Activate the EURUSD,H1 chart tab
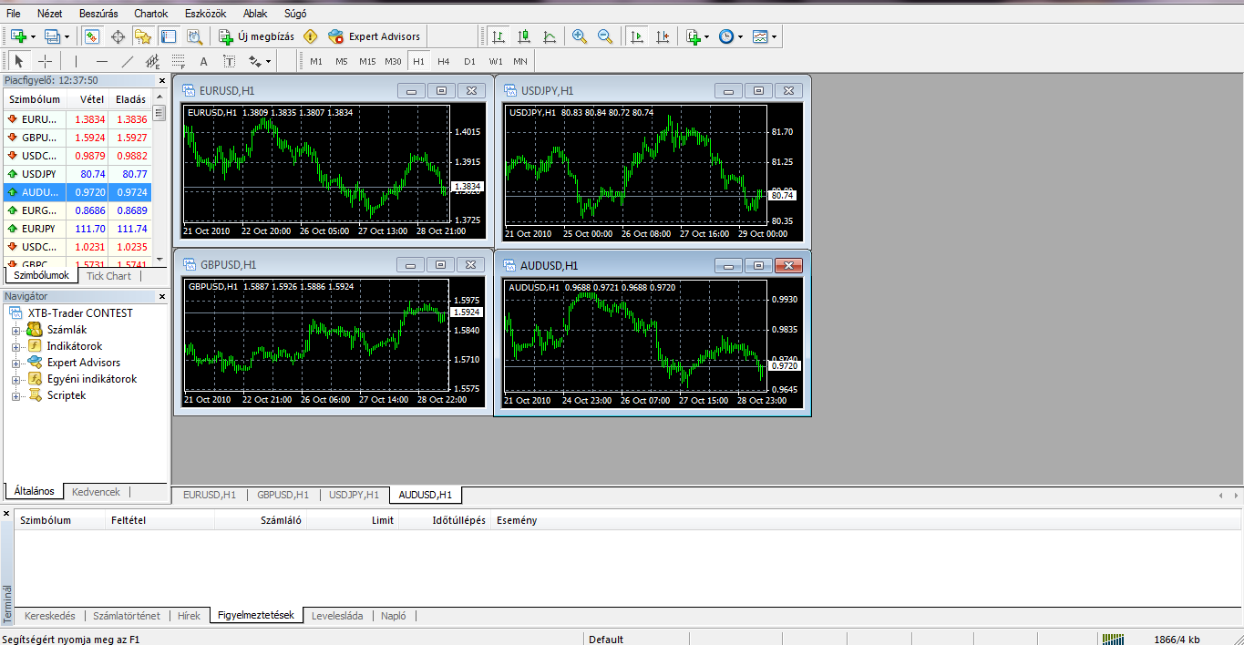This screenshot has height=645, width=1244. (209, 495)
